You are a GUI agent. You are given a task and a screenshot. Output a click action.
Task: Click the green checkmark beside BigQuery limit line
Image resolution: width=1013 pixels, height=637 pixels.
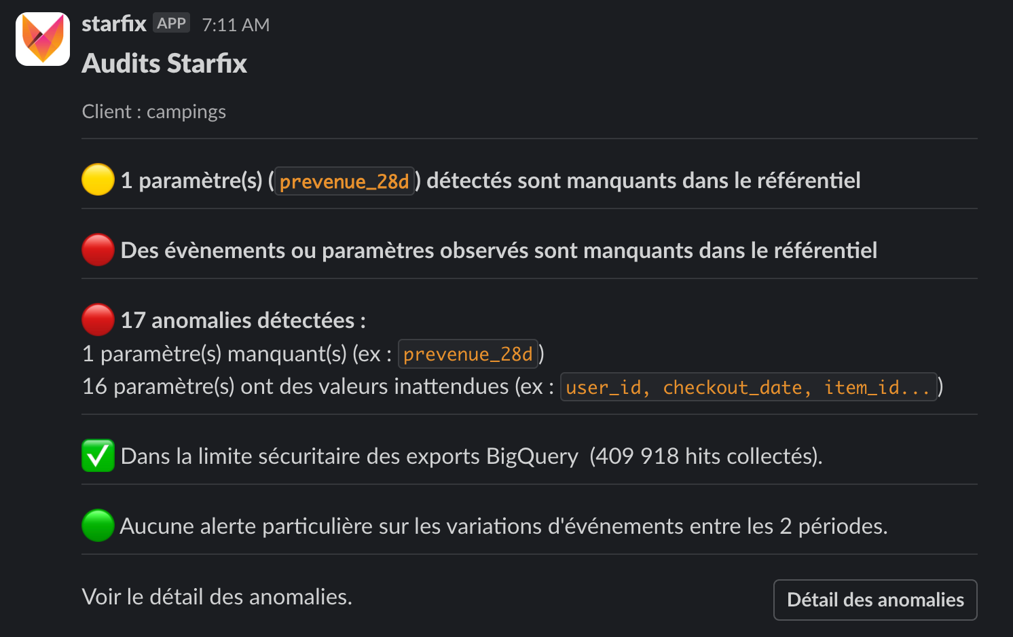pos(97,456)
